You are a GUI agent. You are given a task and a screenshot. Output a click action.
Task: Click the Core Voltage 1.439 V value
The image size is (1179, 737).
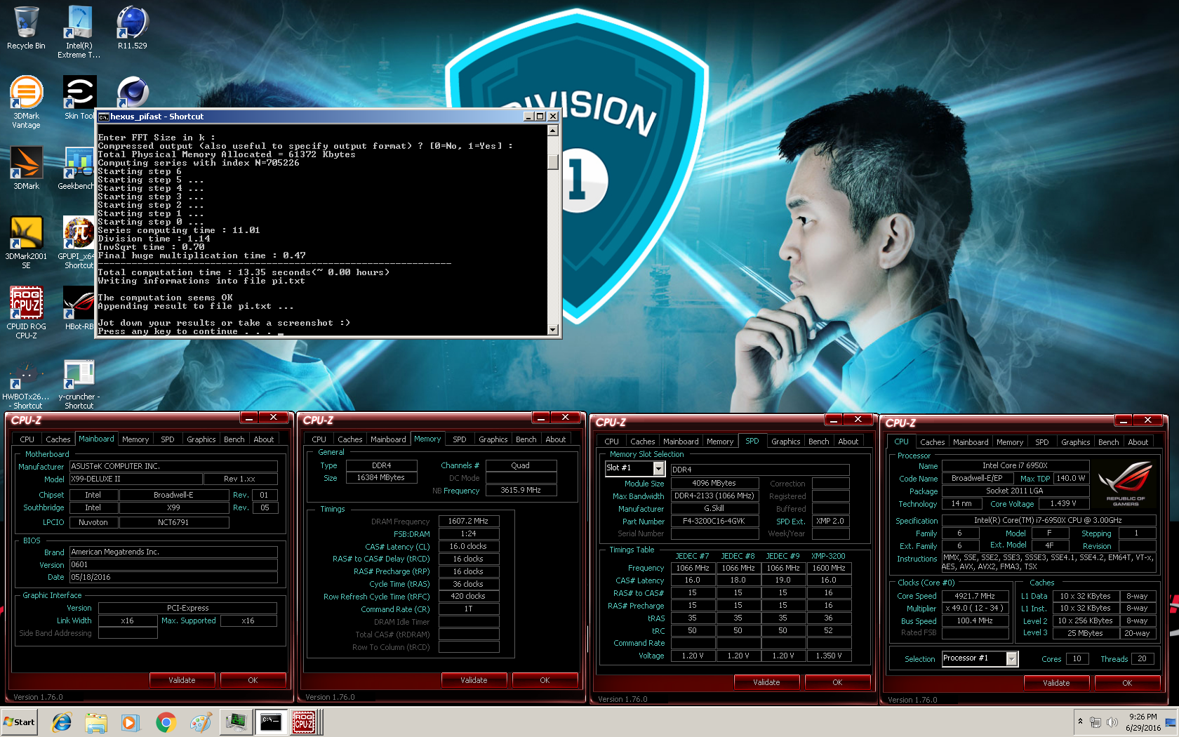1063,504
